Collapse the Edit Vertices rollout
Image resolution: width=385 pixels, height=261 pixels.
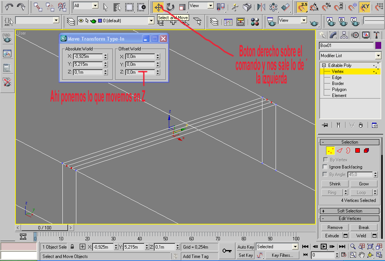[x=350, y=219]
